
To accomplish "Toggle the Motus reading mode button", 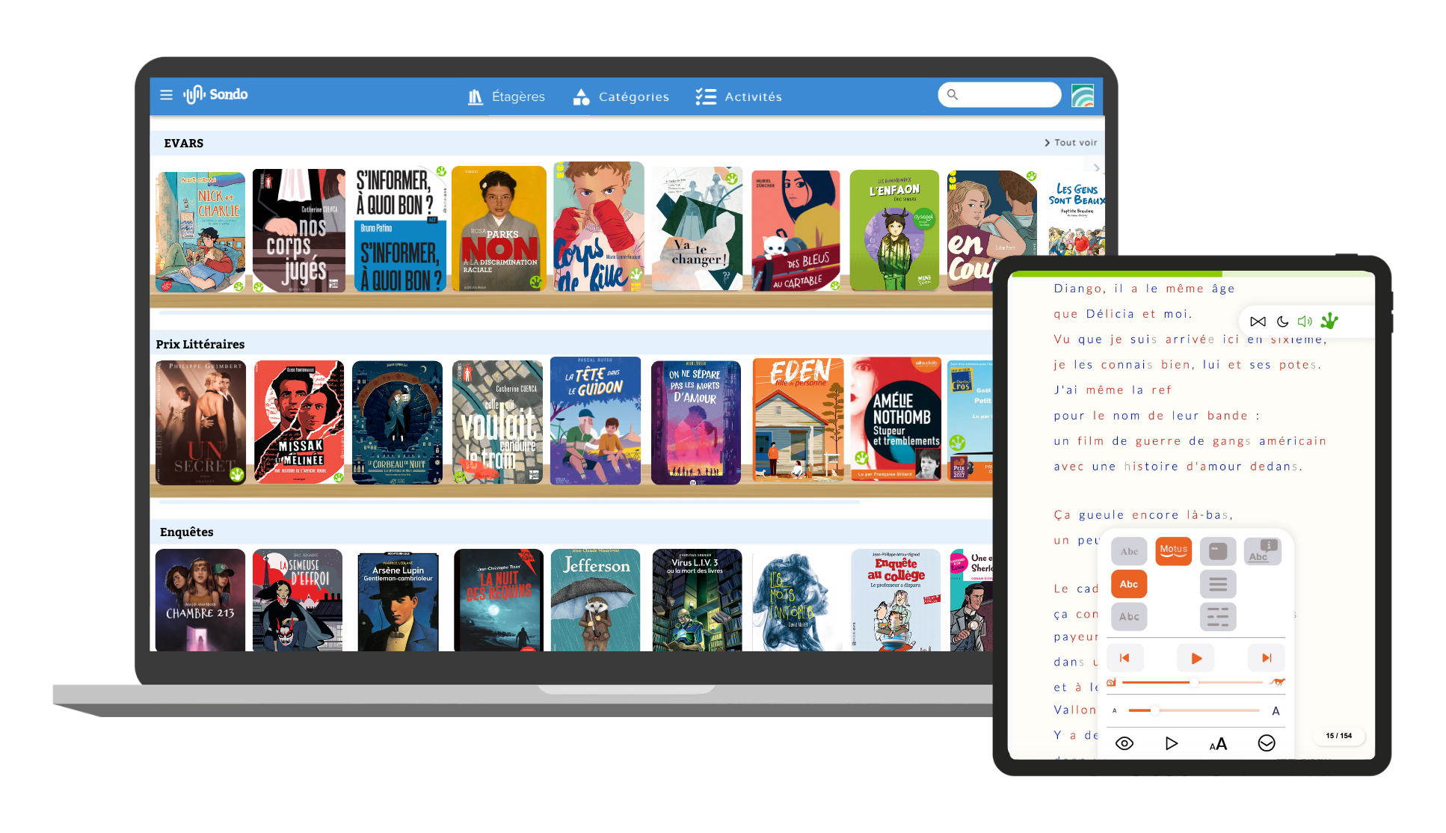I will click(1174, 552).
